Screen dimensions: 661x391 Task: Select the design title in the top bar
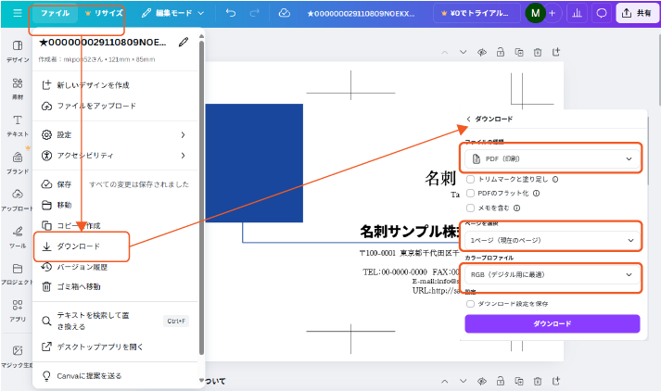click(361, 14)
